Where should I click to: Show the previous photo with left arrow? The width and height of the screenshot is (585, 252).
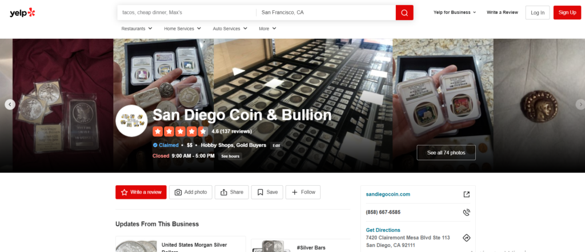click(x=10, y=104)
